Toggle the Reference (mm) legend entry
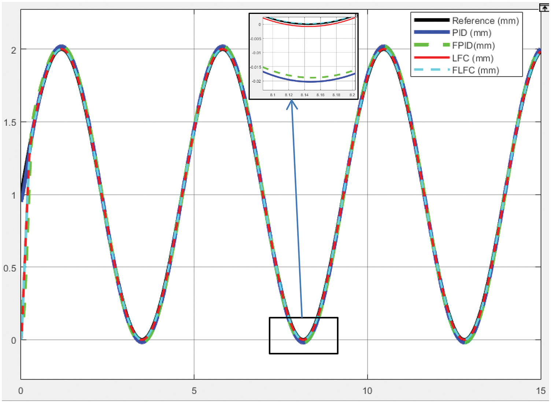Screen dimensions: 551x403 coord(485,21)
